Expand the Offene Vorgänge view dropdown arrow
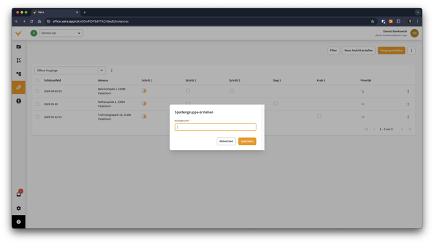 (102, 71)
